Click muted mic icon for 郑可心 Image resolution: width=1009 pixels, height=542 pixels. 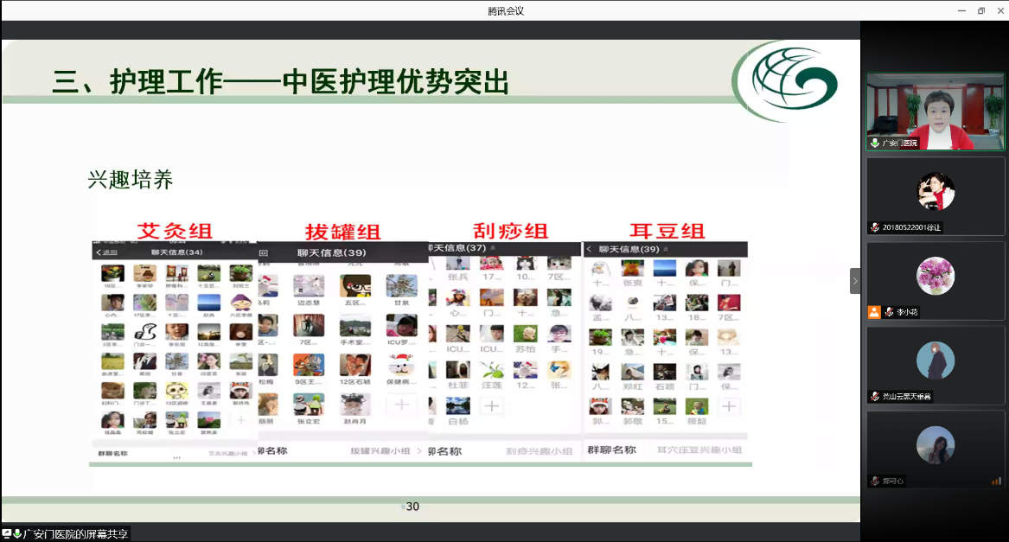point(875,481)
